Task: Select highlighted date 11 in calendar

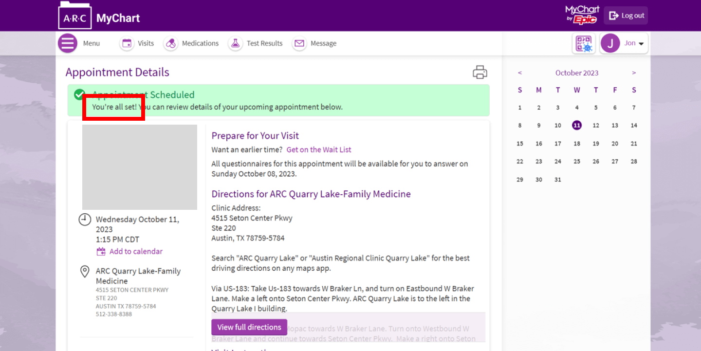Action: click(577, 126)
